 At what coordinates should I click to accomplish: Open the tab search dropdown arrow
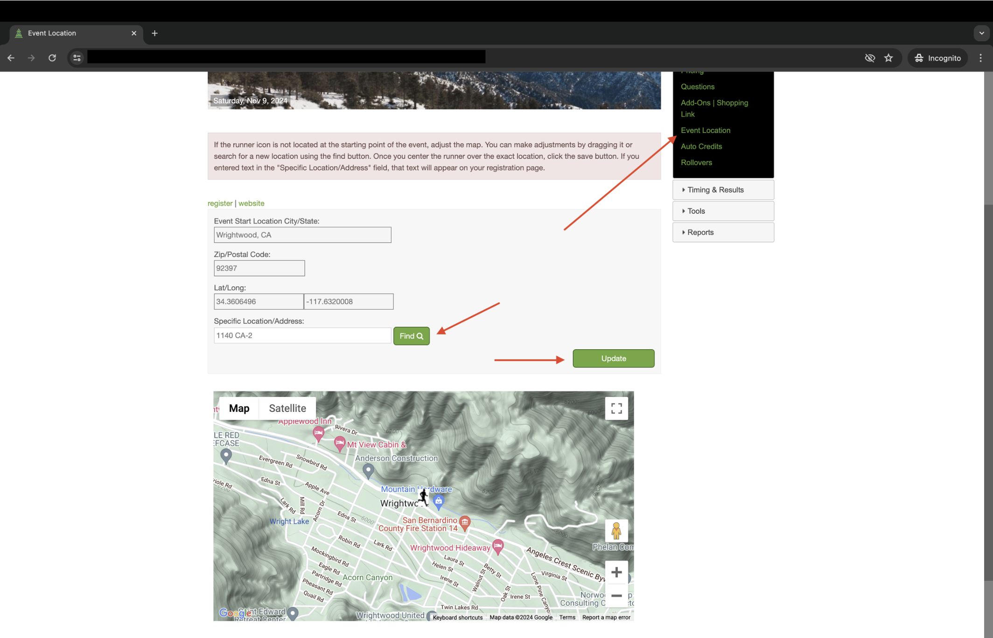tap(982, 33)
